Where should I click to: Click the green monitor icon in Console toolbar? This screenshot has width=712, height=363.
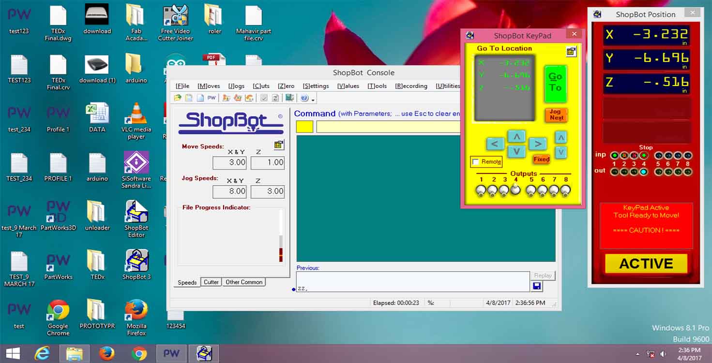290,98
